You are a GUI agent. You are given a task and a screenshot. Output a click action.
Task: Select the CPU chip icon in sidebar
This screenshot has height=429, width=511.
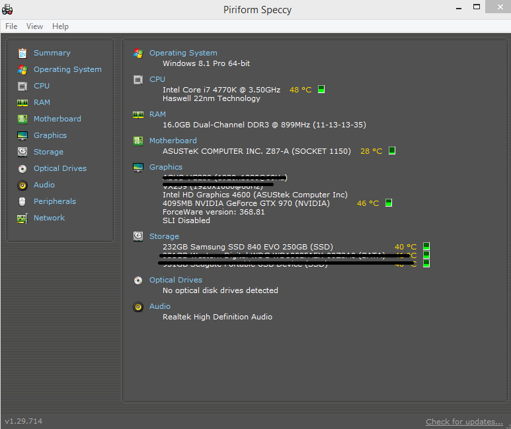tap(22, 86)
